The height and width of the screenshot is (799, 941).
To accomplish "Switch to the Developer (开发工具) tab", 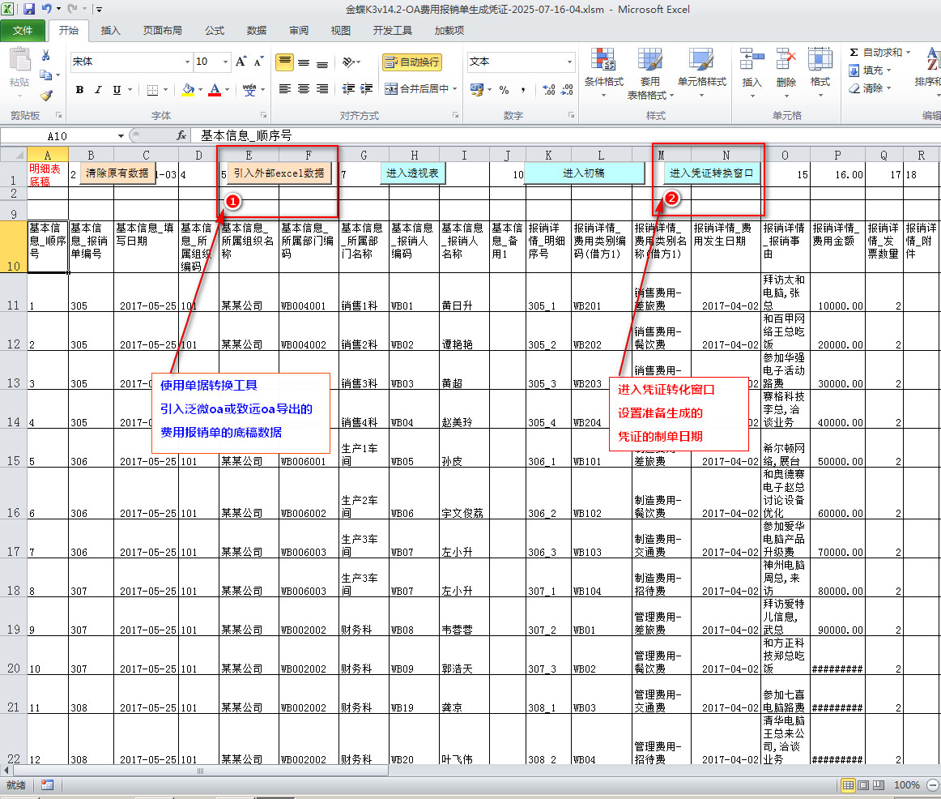I will pyautogui.click(x=393, y=31).
